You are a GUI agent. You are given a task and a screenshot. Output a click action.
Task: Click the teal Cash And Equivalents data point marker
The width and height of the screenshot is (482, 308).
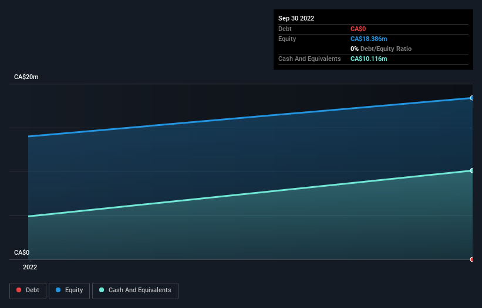click(472, 170)
